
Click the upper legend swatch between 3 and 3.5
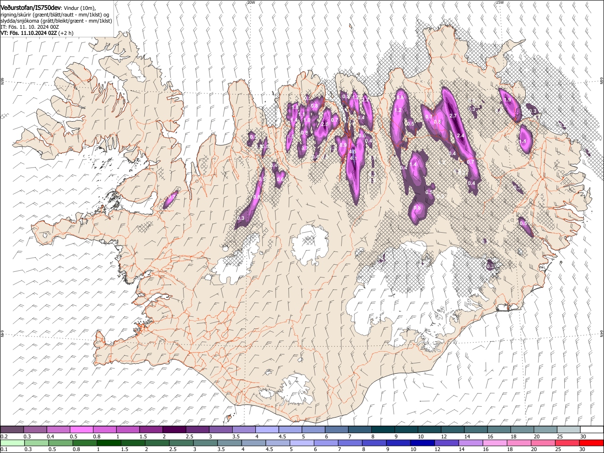[x=221, y=429]
